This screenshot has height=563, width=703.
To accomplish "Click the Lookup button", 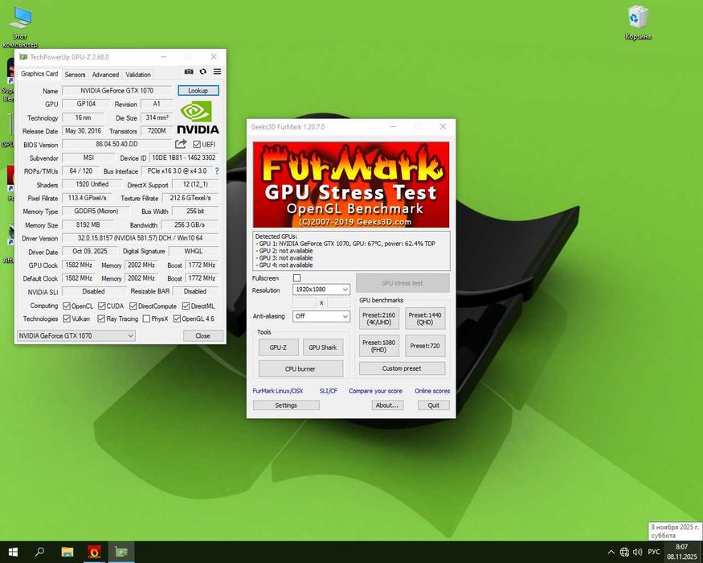I will point(198,90).
